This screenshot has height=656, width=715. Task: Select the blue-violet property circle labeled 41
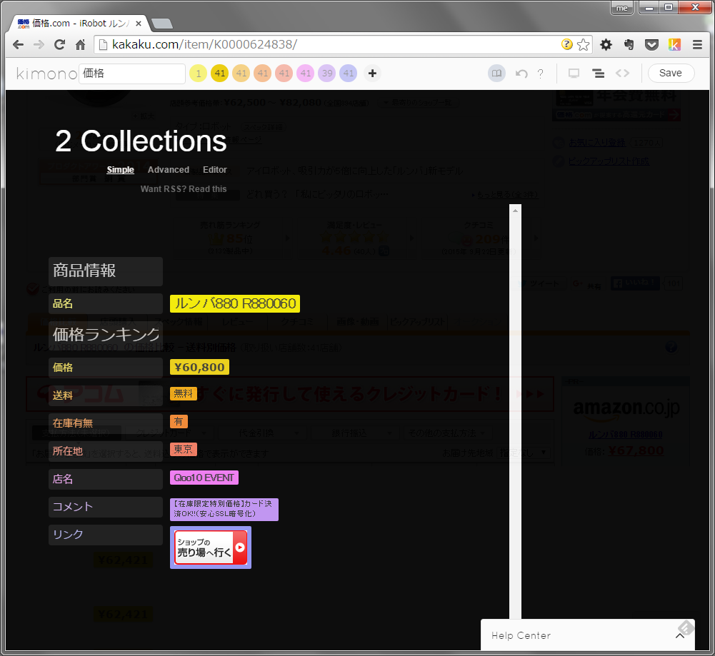[x=349, y=74]
